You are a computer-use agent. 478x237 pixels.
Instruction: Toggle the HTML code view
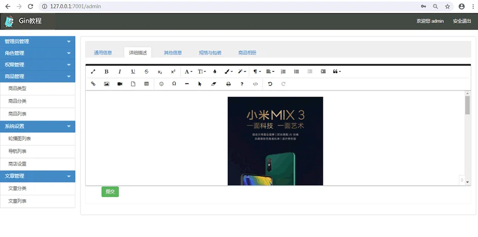pos(255,84)
